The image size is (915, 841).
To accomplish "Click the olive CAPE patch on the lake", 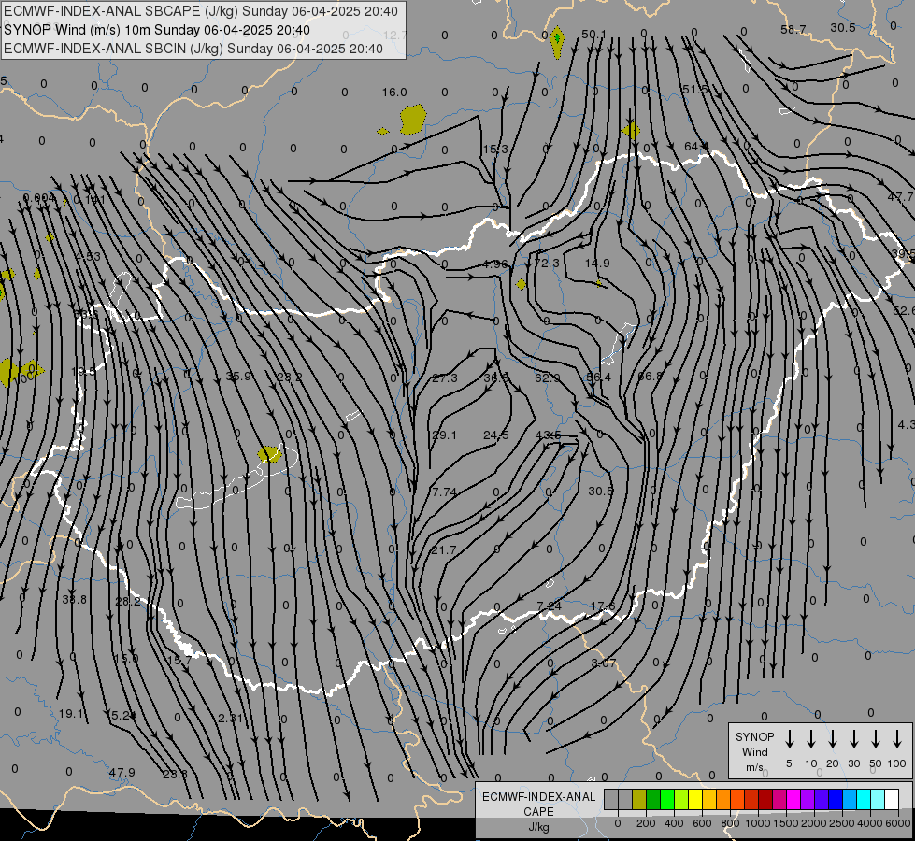I will 269,454.
